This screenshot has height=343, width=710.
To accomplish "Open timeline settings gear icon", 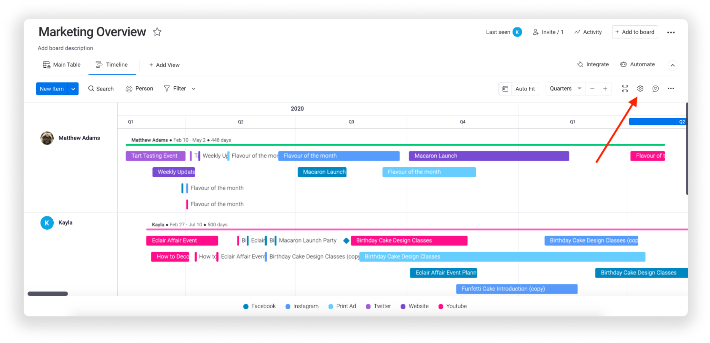I will [640, 89].
